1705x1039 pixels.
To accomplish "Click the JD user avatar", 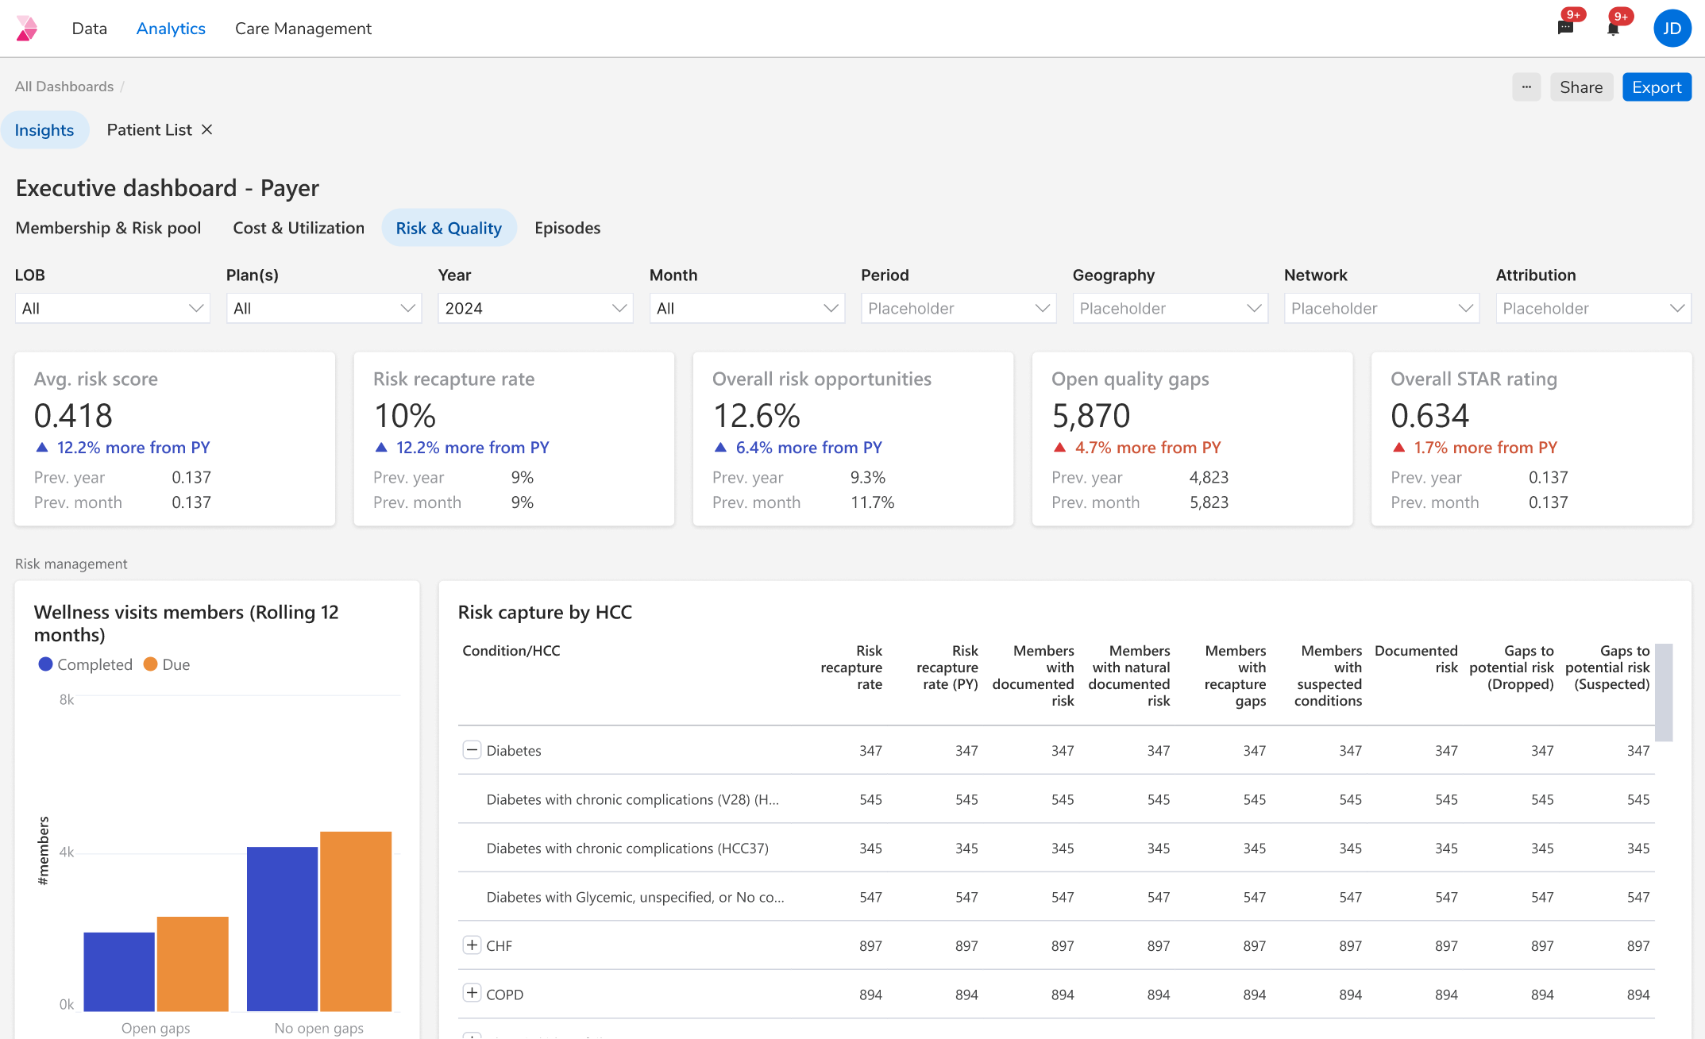I will (x=1672, y=29).
